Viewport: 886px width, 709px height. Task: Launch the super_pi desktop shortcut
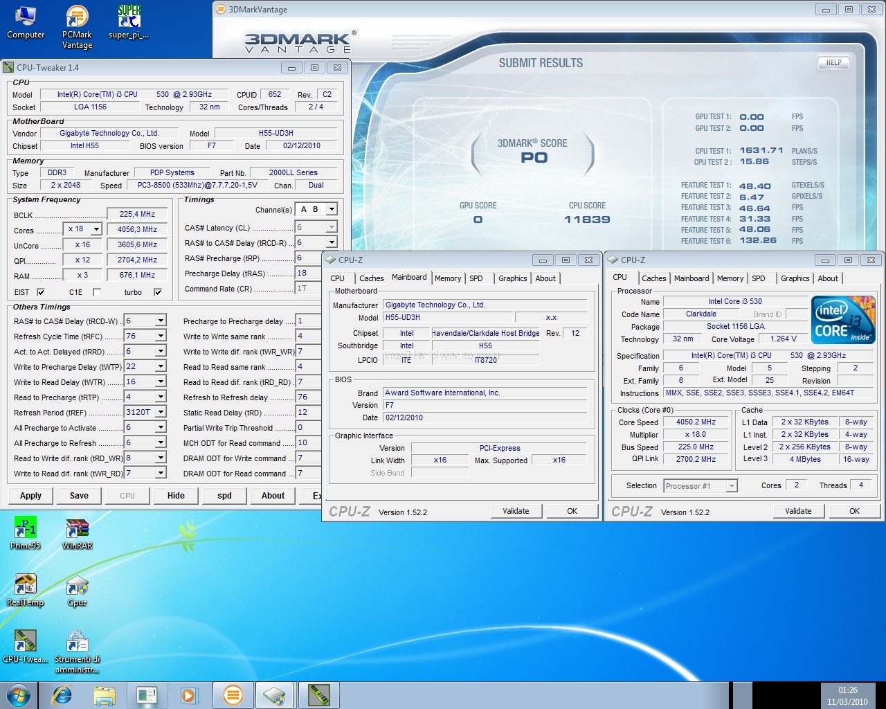pos(129,23)
